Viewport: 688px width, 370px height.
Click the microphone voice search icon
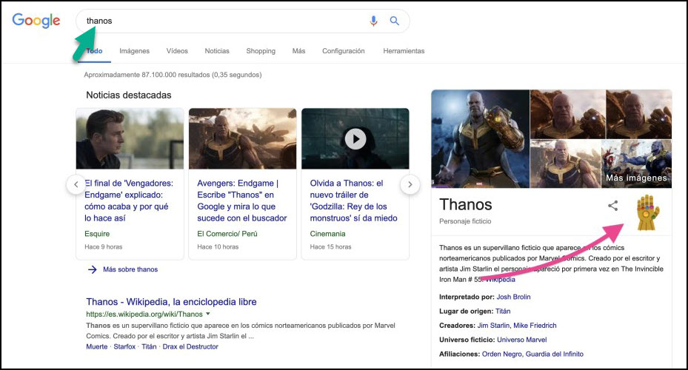pos(374,21)
